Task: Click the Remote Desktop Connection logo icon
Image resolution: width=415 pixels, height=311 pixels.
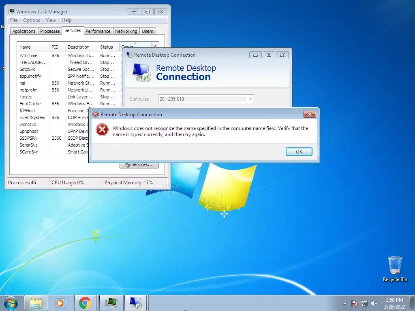Action: pyautogui.click(x=141, y=72)
